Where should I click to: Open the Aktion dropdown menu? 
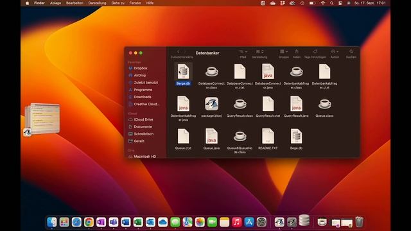[335, 52]
